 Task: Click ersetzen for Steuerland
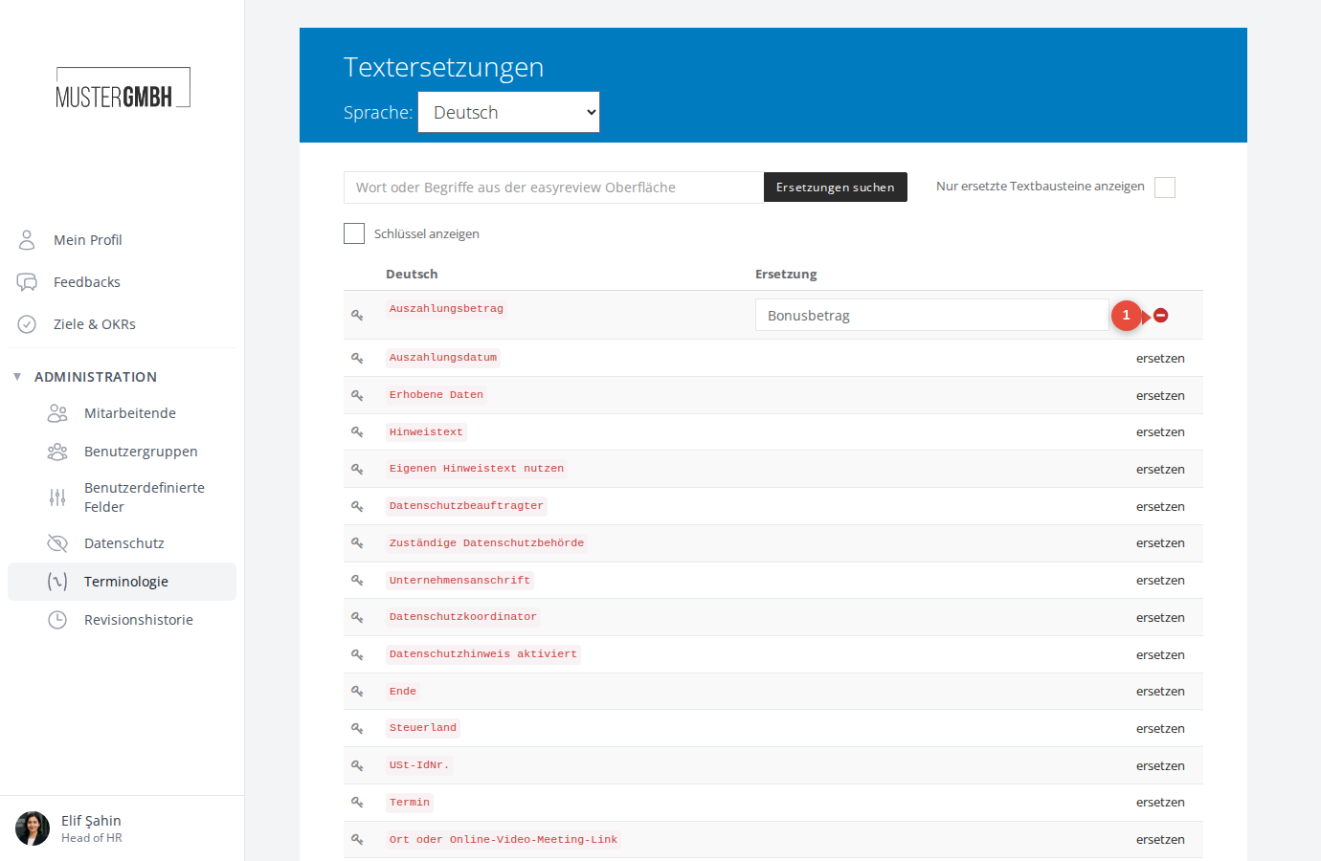click(x=1160, y=729)
